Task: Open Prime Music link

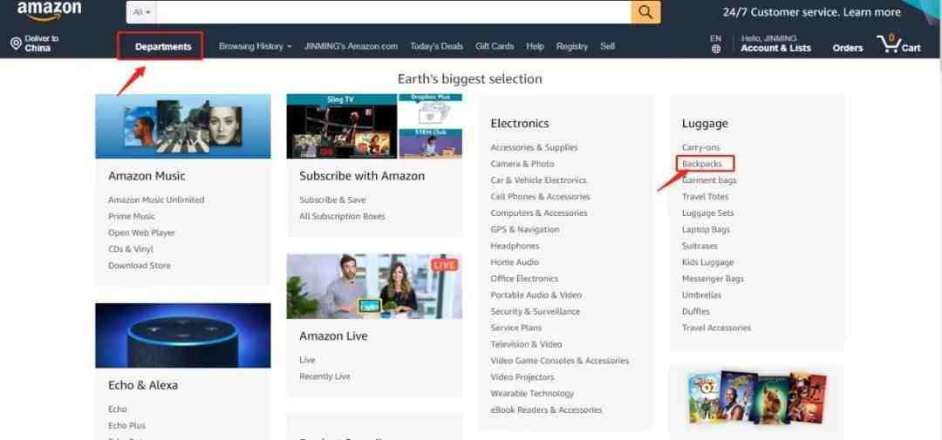Action: click(132, 216)
